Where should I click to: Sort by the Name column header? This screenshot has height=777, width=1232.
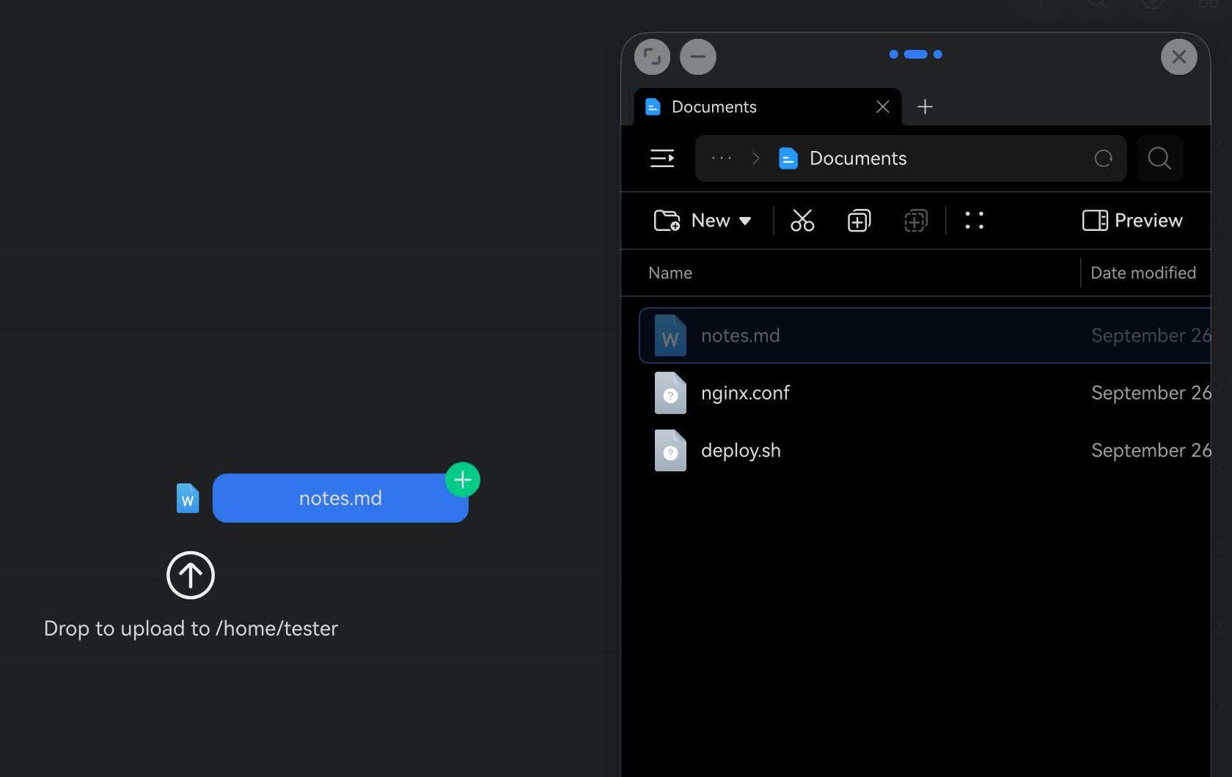click(670, 273)
